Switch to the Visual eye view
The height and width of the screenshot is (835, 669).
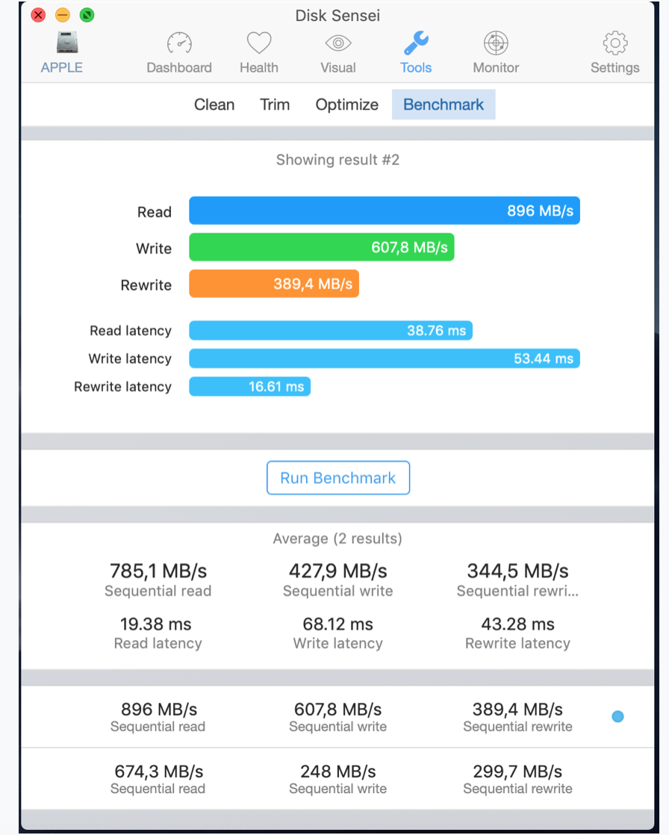[338, 53]
